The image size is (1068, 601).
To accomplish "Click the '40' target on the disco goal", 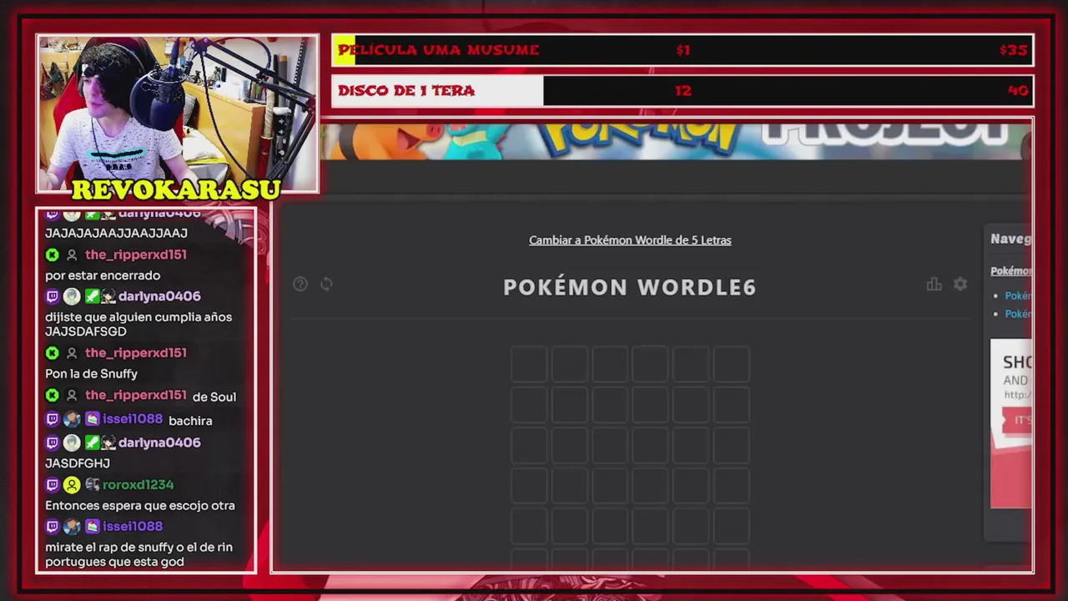I will [1018, 91].
